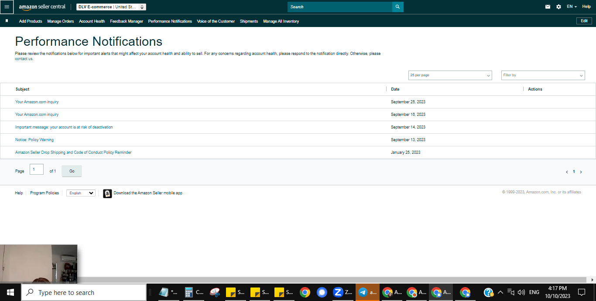
Task: Show hidden system tray icons
Action: pos(500,292)
